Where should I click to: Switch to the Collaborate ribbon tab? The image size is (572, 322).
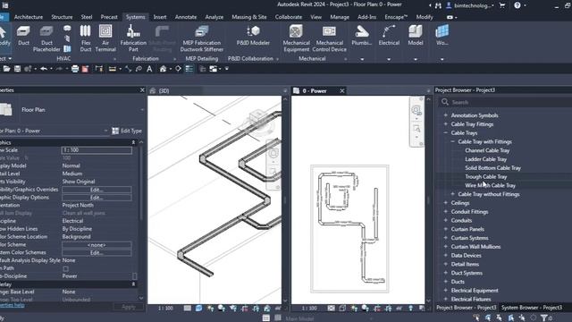pyautogui.click(x=289, y=17)
